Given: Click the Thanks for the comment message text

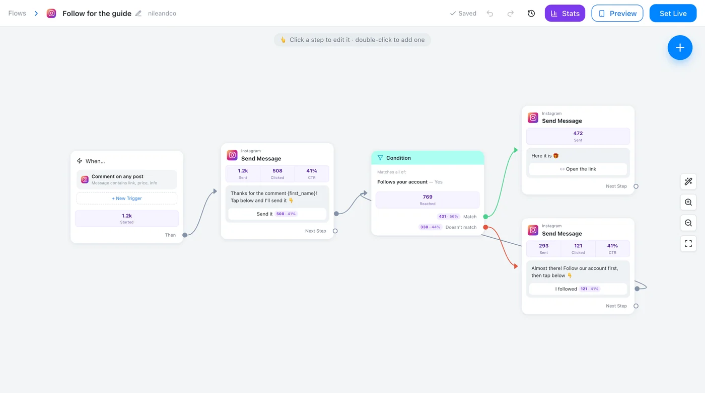Looking at the screenshot, I should (274, 197).
